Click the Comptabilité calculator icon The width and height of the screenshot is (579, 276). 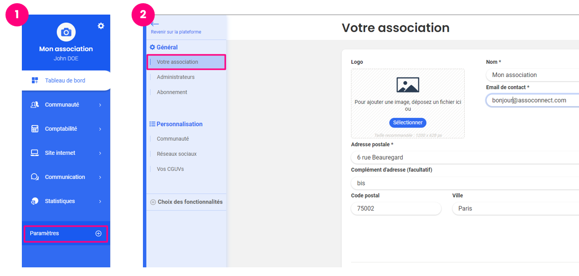tap(35, 128)
